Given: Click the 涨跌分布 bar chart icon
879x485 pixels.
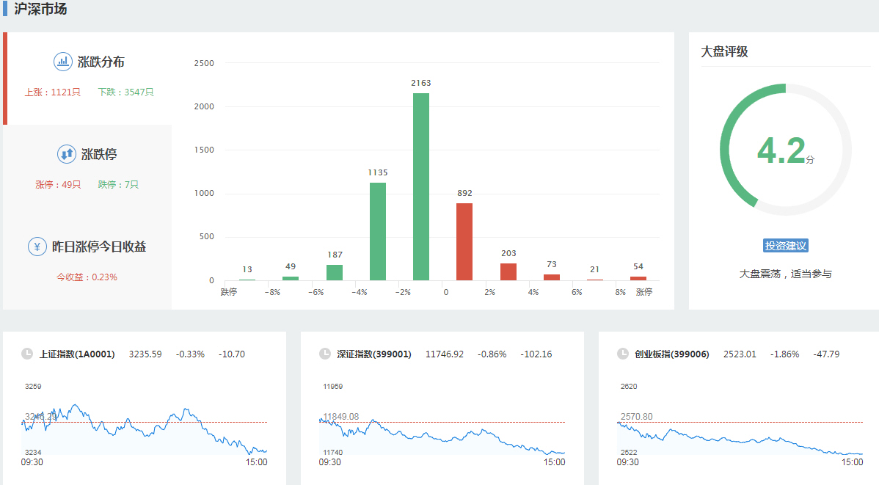Looking at the screenshot, I should pos(63,62).
